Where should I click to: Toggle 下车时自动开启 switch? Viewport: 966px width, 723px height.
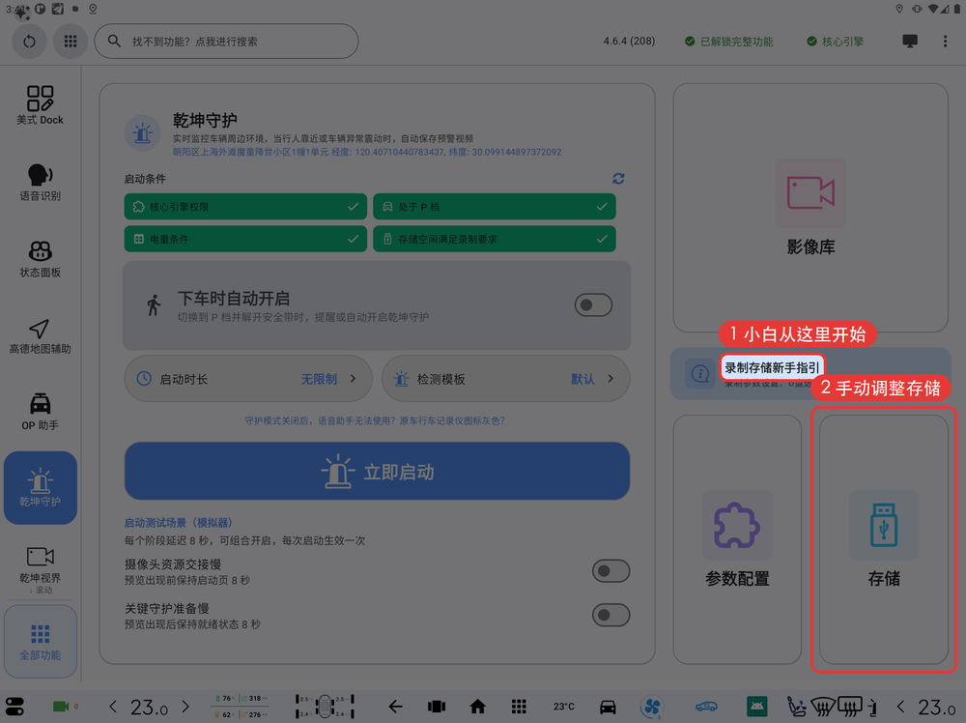coord(593,304)
